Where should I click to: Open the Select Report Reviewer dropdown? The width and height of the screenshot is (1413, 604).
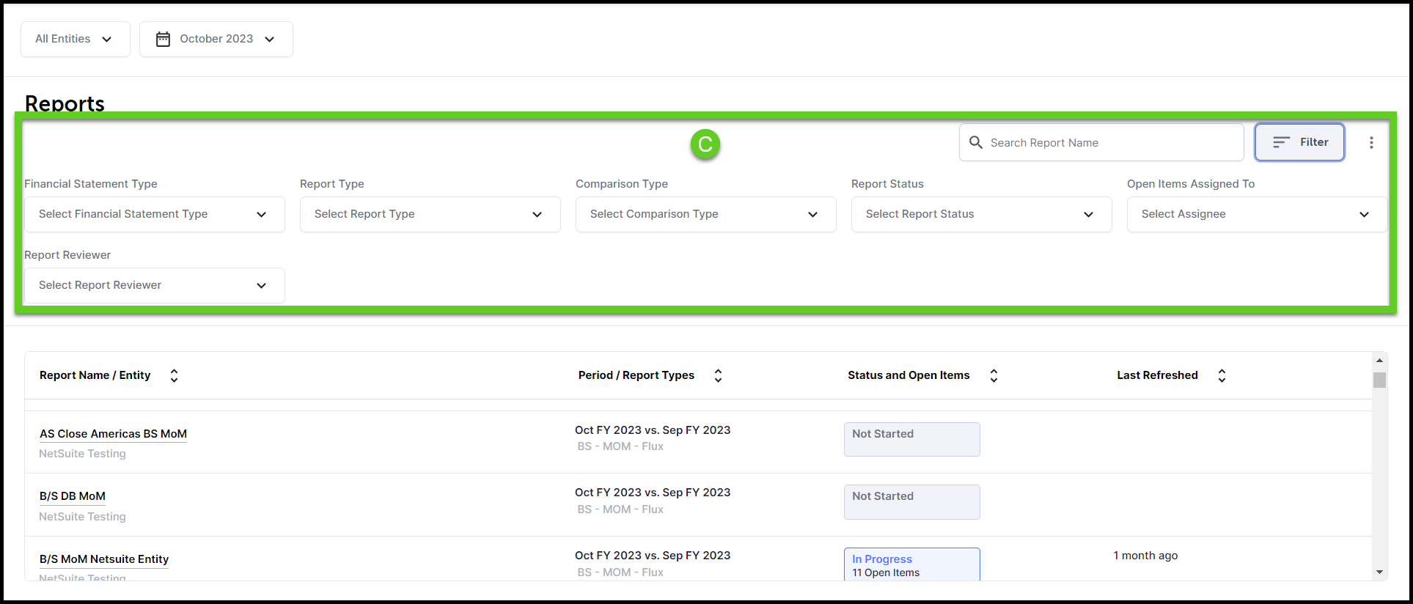[154, 285]
